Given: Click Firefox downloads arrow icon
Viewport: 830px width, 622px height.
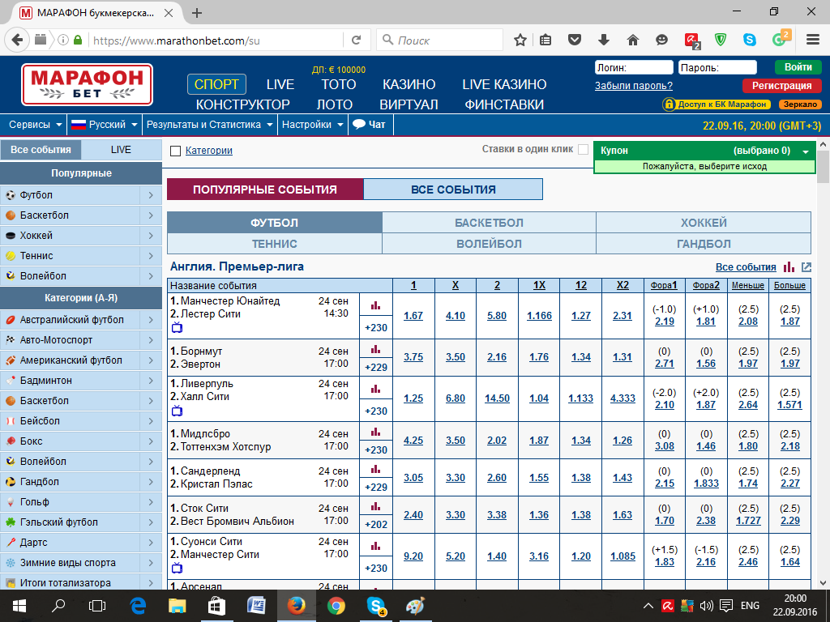Looking at the screenshot, I should (x=604, y=40).
